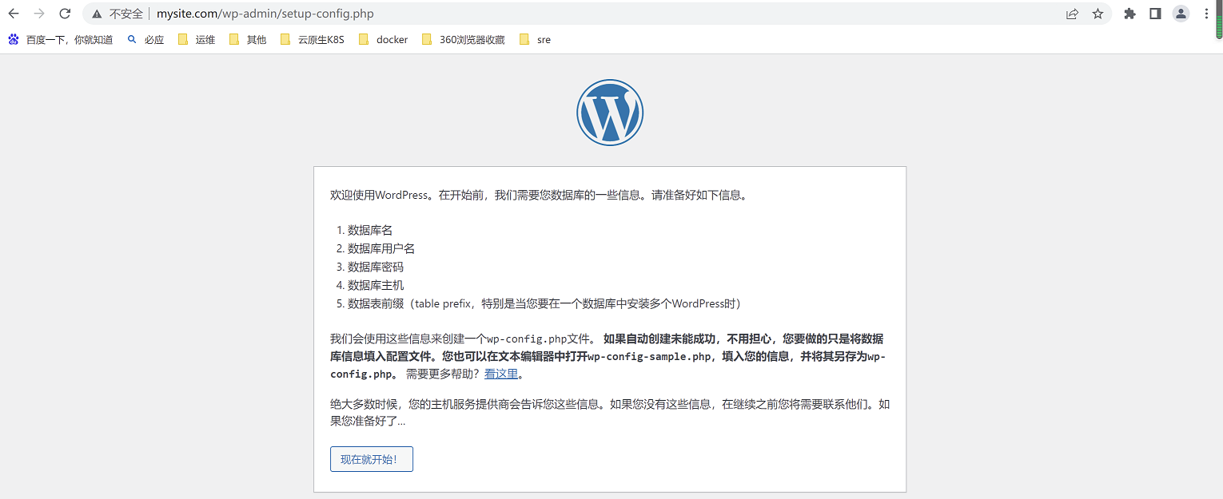Open the extensions puzzle icon
1223x499 pixels.
coord(1129,14)
